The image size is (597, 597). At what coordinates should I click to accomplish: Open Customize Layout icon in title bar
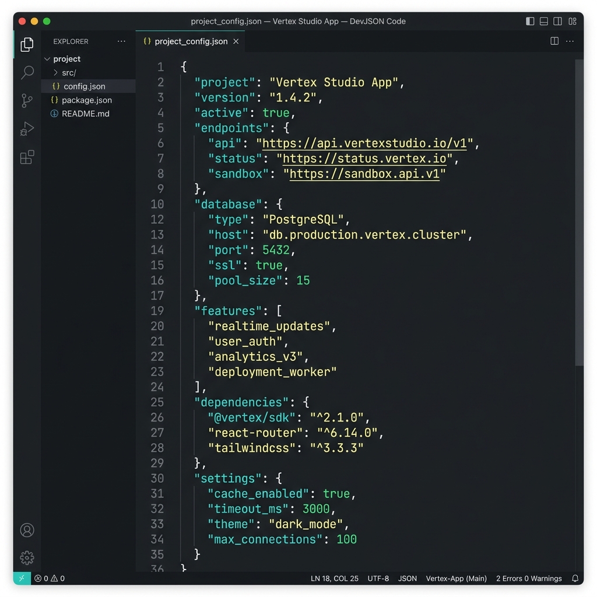[573, 22]
